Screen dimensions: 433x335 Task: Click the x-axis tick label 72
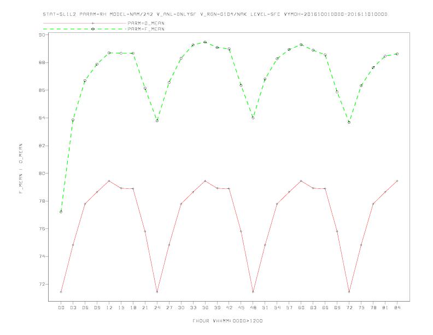[x=349, y=308]
